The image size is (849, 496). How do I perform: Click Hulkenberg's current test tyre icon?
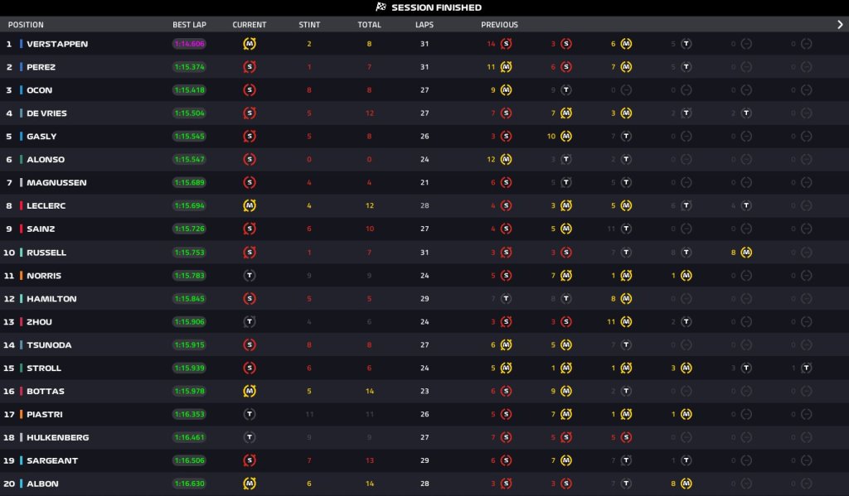click(249, 437)
